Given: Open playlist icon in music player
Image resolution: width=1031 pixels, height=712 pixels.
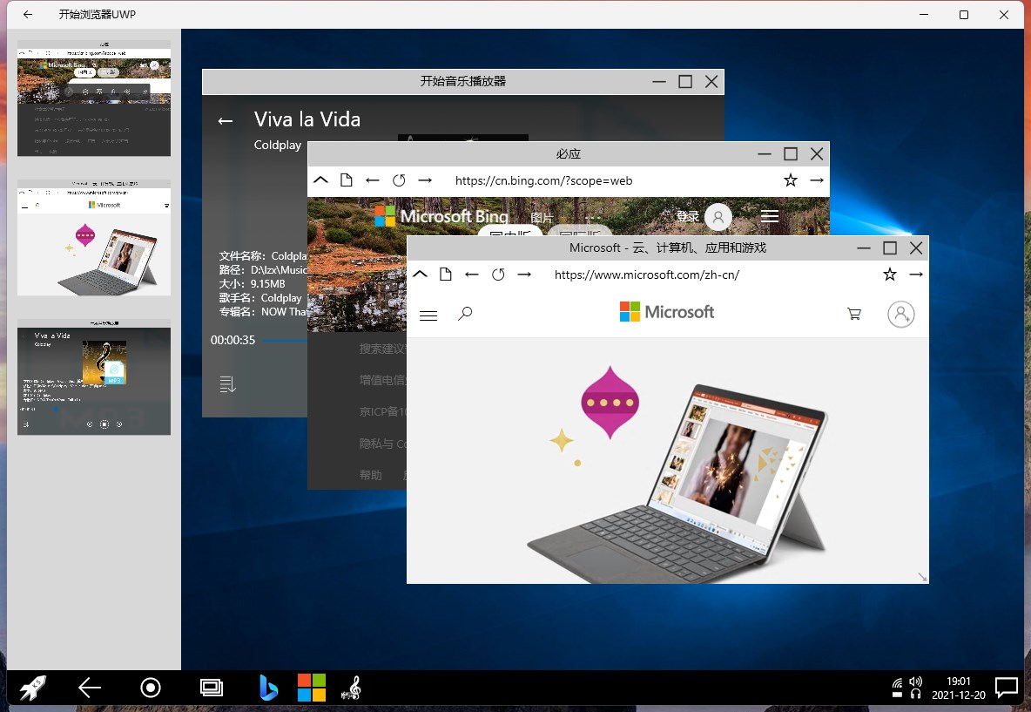Looking at the screenshot, I should pyautogui.click(x=227, y=384).
